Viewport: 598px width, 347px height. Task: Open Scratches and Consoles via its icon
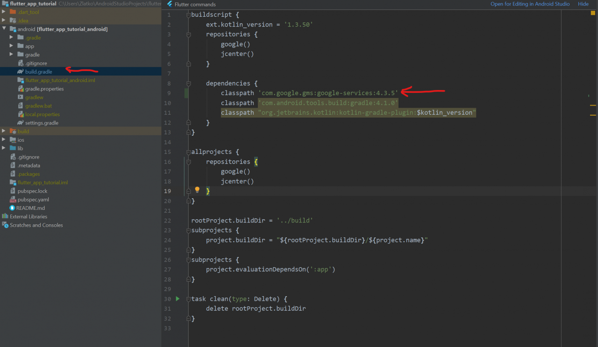(x=5, y=225)
